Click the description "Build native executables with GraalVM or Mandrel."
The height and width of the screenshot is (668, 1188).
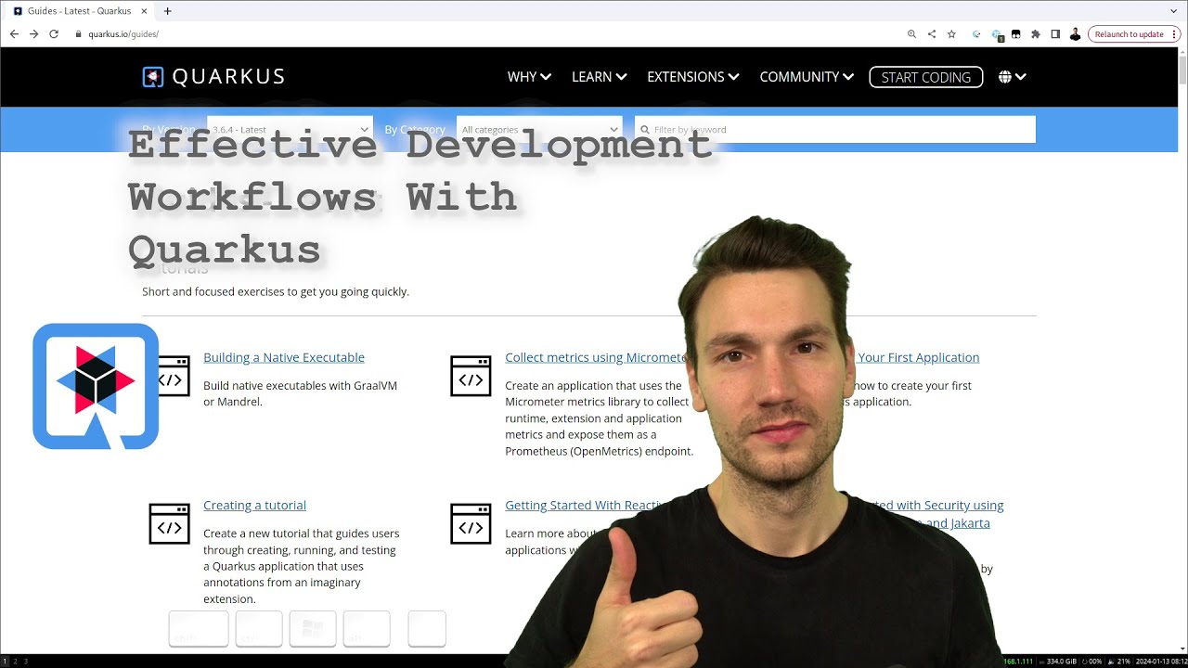300,393
